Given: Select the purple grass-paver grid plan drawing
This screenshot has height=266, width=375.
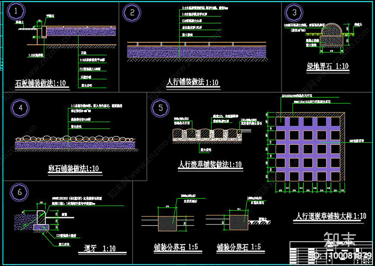Looking at the screenshot, I should tap(310, 147).
